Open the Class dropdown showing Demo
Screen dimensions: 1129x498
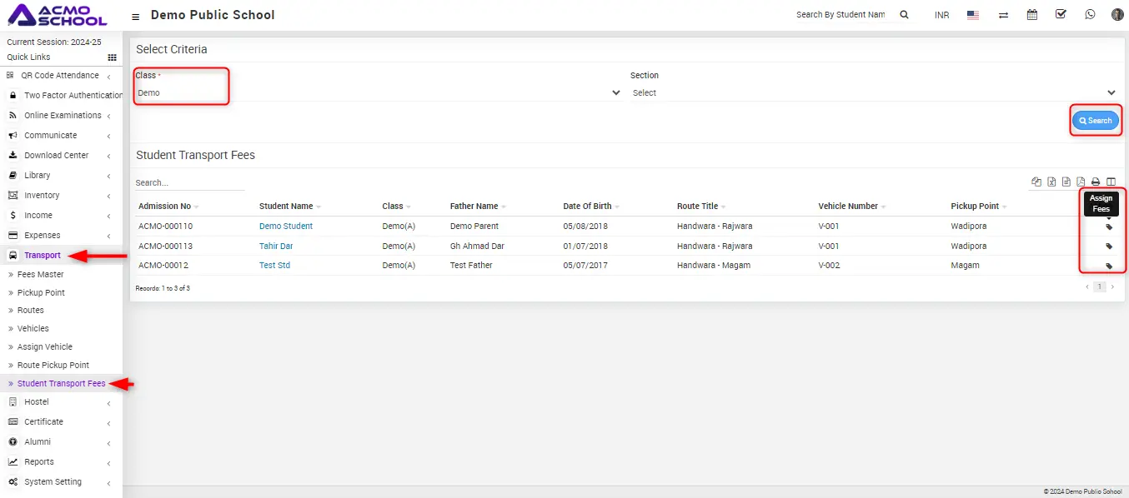point(379,92)
